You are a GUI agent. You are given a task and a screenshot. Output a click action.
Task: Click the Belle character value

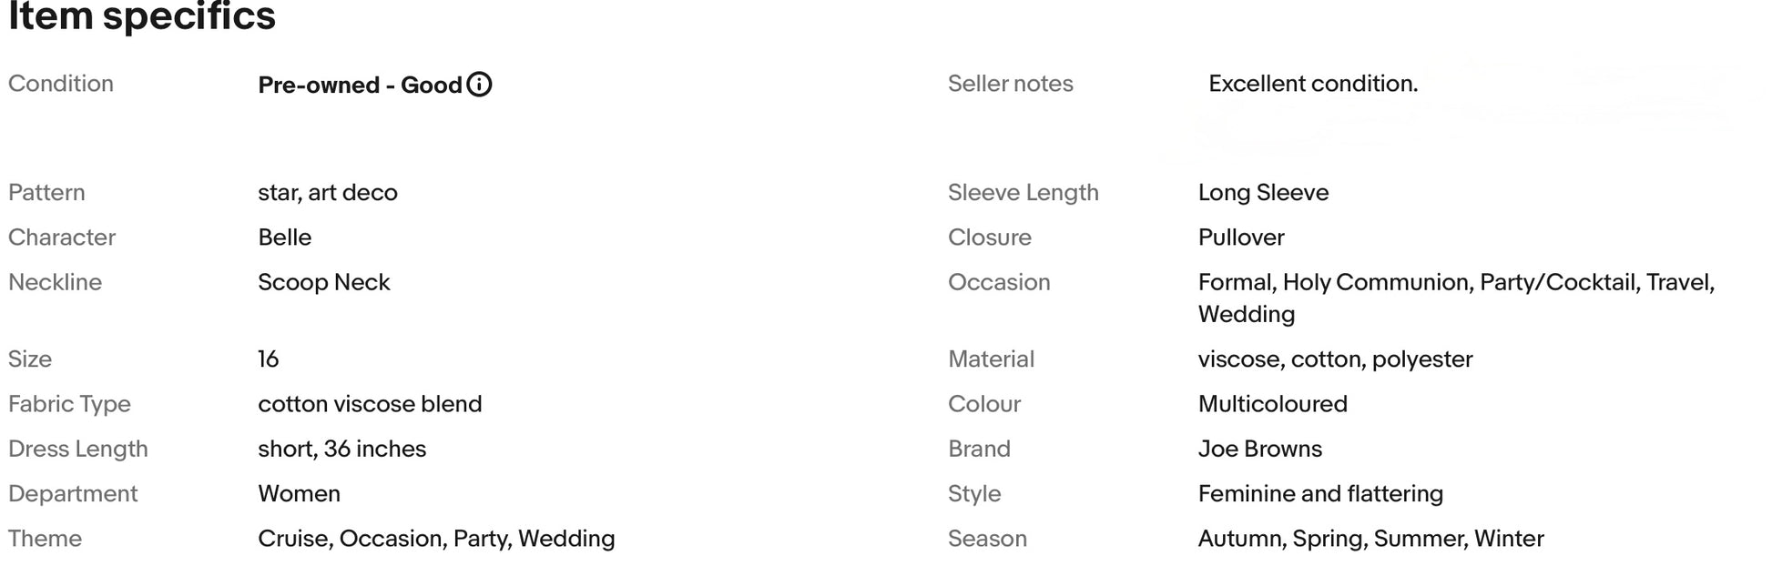click(x=284, y=237)
